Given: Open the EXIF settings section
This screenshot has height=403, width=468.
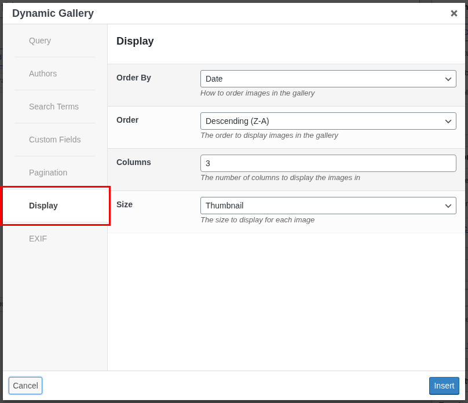Looking at the screenshot, I should (x=38, y=239).
